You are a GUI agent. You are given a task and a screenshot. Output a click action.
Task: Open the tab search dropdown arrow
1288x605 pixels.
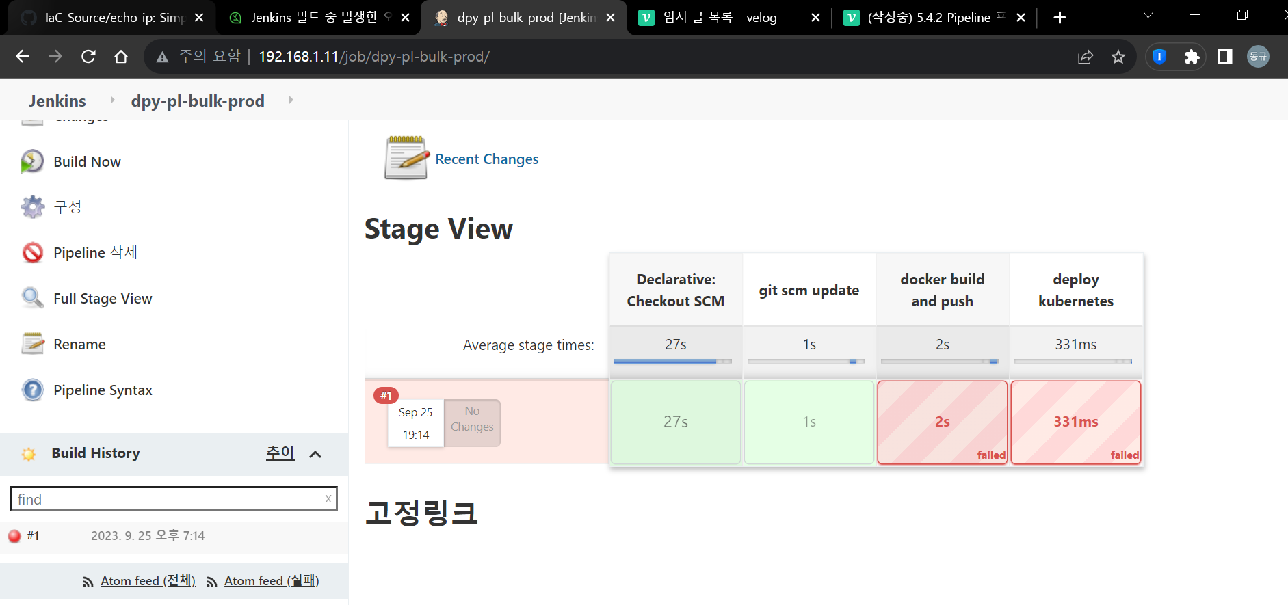click(1148, 15)
